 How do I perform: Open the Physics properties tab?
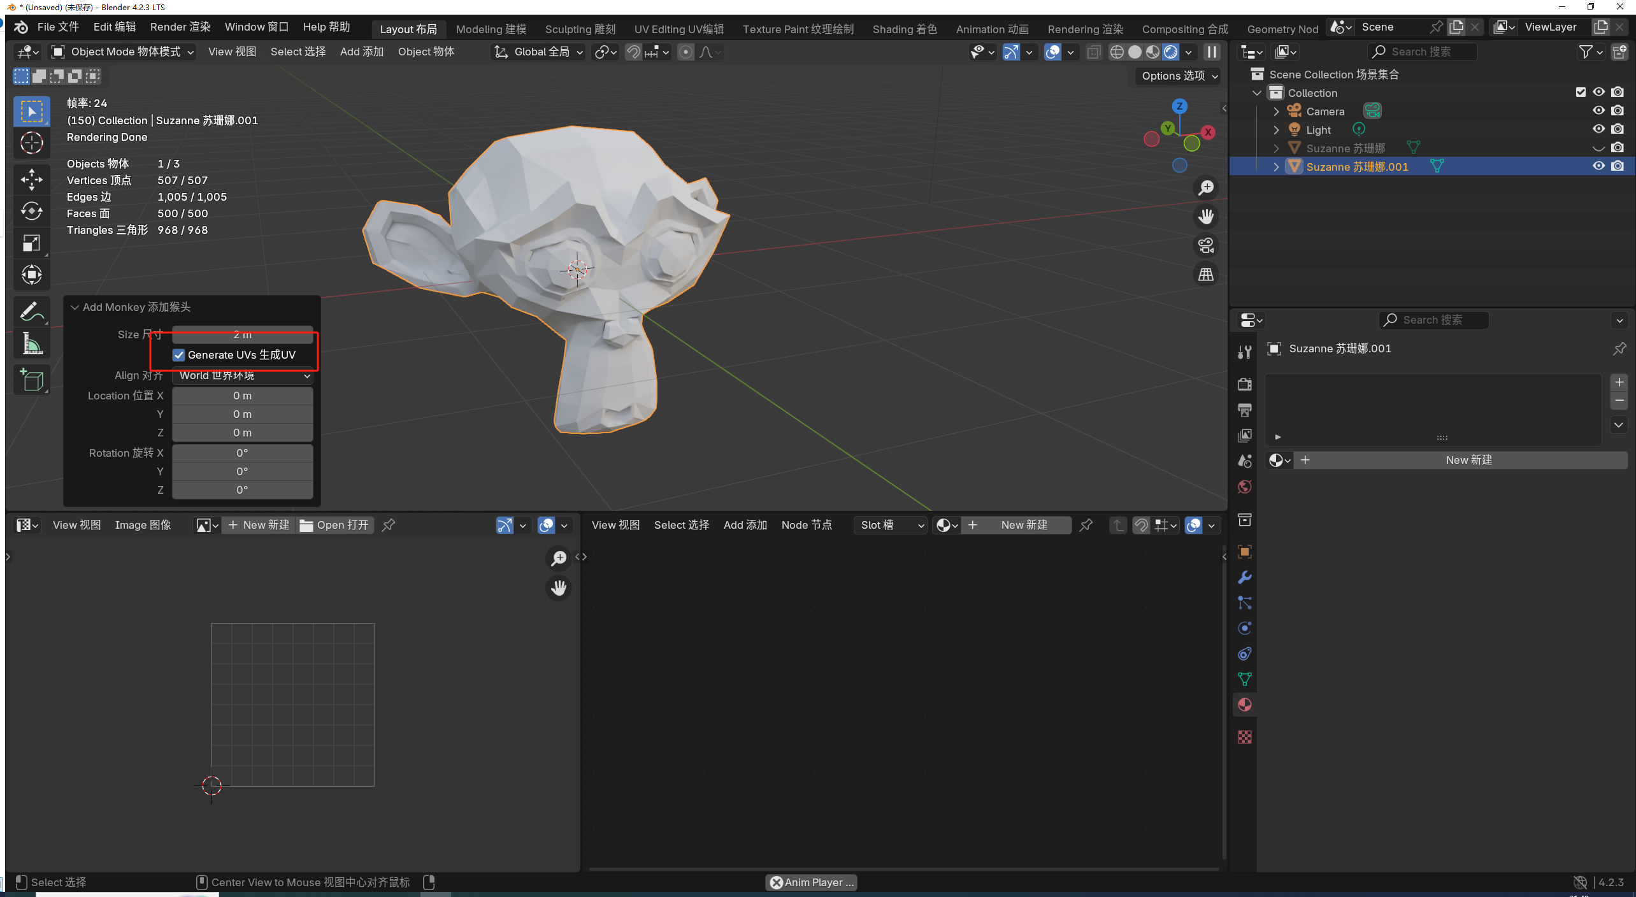point(1244,628)
